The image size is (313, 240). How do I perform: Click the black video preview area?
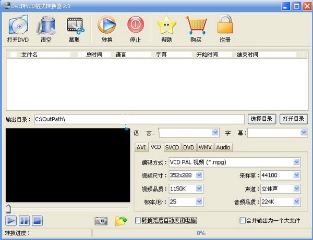(68, 166)
